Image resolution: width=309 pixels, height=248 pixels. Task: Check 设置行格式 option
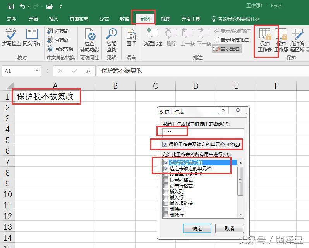pos(166,186)
